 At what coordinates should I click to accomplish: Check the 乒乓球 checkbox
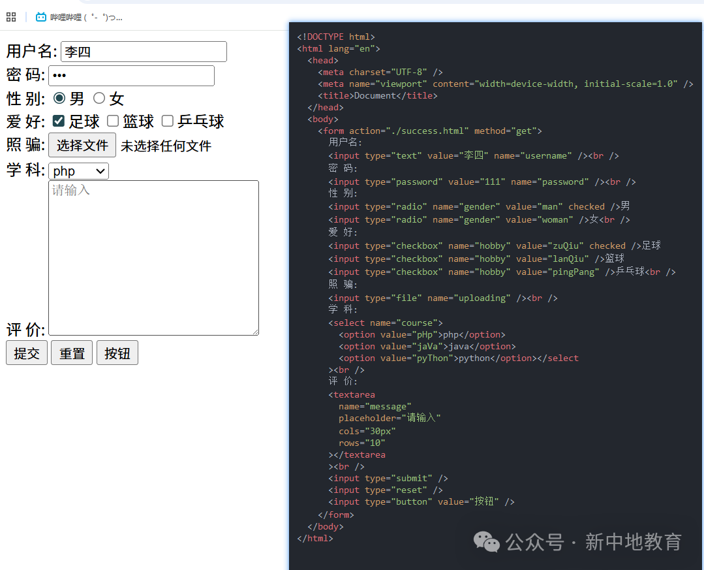[x=168, y=121]
